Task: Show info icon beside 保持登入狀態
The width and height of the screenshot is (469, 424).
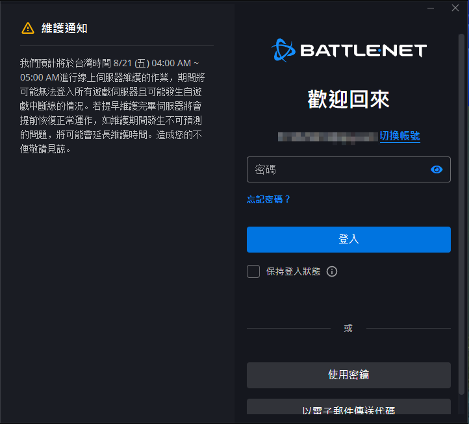Action: pyautogui.click(x=332, y=271)
